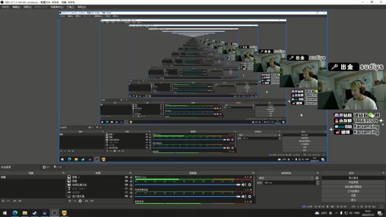Enable Studio Mode button
386x217 pixels.
pos(353,191)
